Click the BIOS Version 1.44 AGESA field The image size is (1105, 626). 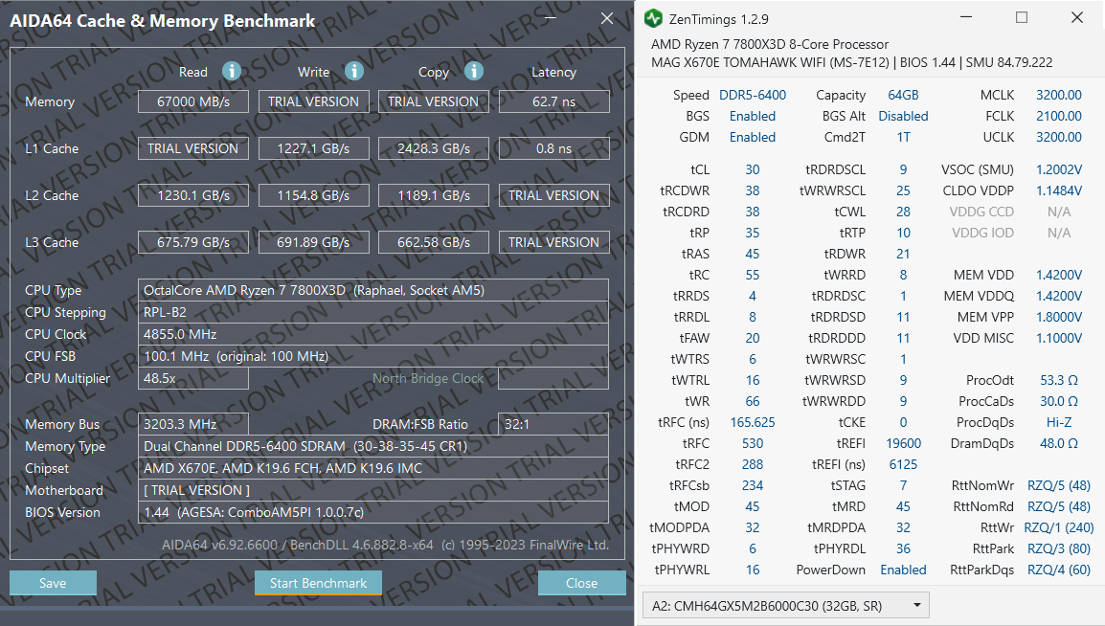(x=373, y=513)
